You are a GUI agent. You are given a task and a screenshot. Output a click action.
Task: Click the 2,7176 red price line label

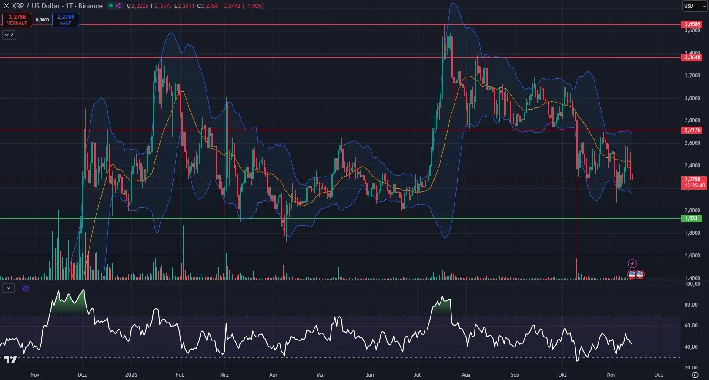coord(692,130)
